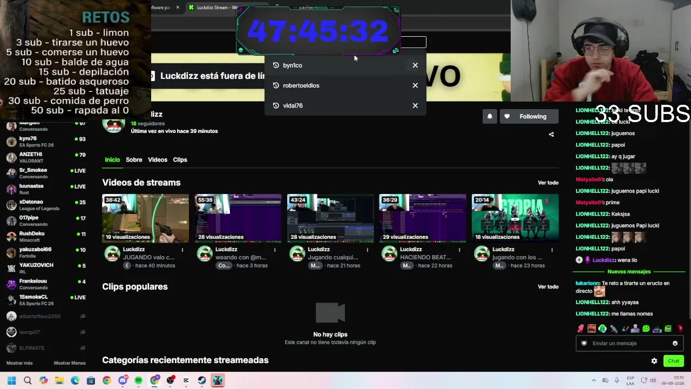Click the Nuevos mensajes indicator in chat

tap(629, 272)
